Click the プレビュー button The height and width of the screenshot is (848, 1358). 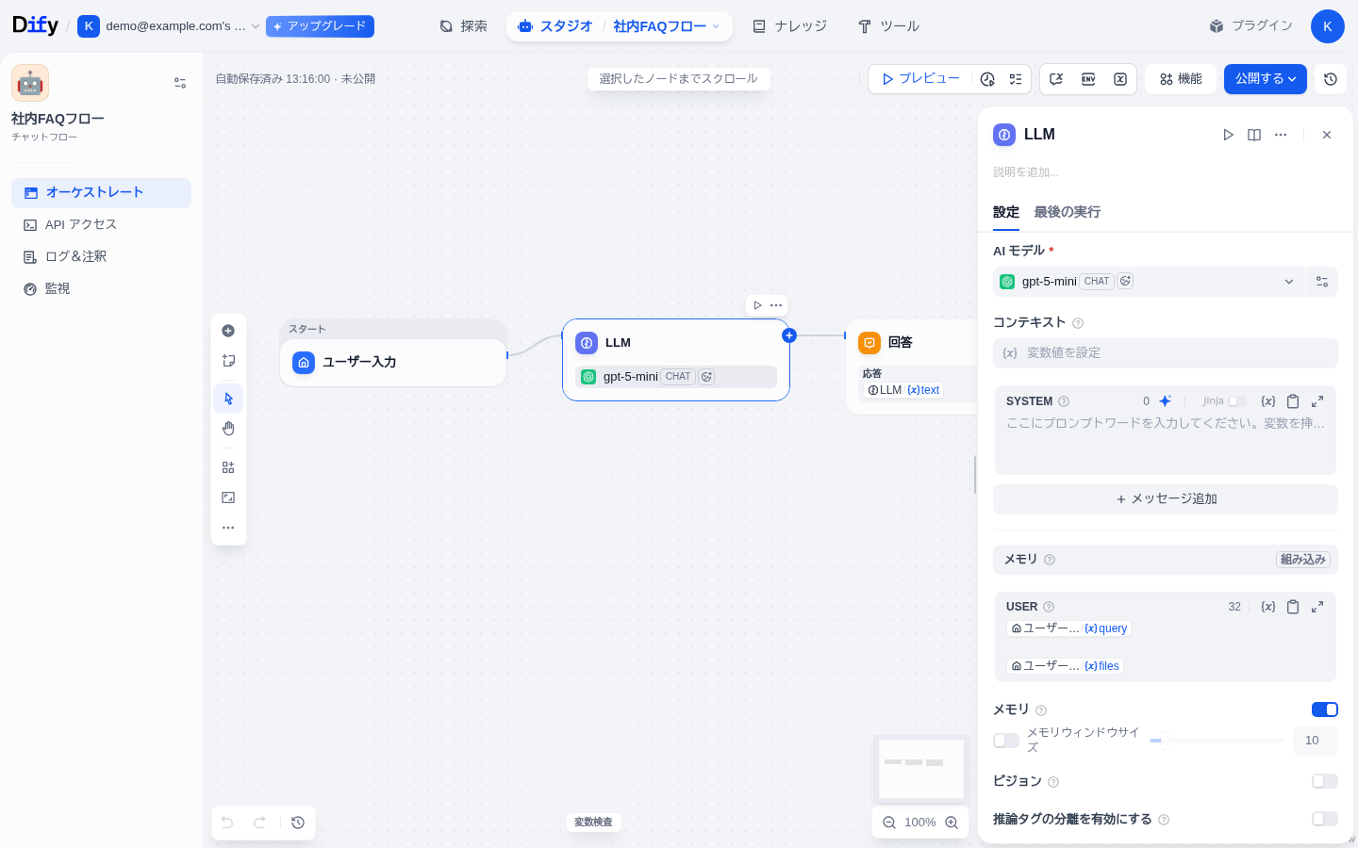920,79
